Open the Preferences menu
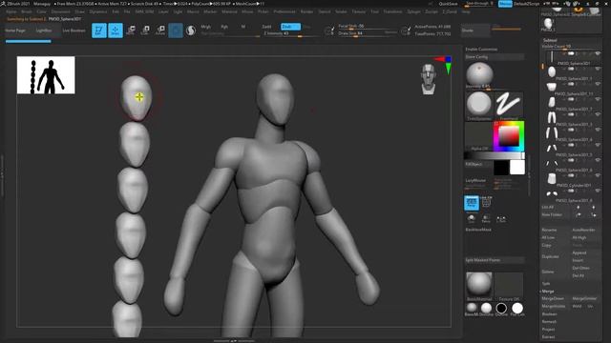The image size is (611, 343). [x=284, y=11]
